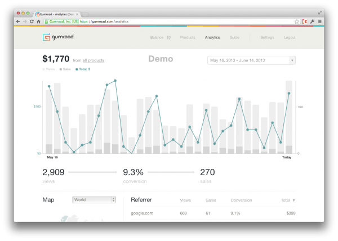This screenshot has width=338, height=241.
Task: Enter fullscreen with expand arrows icon
Action: pyautogui.click(x=320, y=13)
